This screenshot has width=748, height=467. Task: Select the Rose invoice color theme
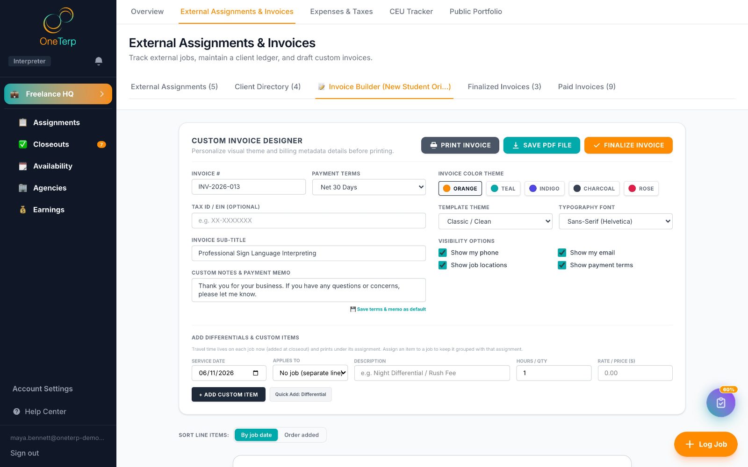click(641, 189)
